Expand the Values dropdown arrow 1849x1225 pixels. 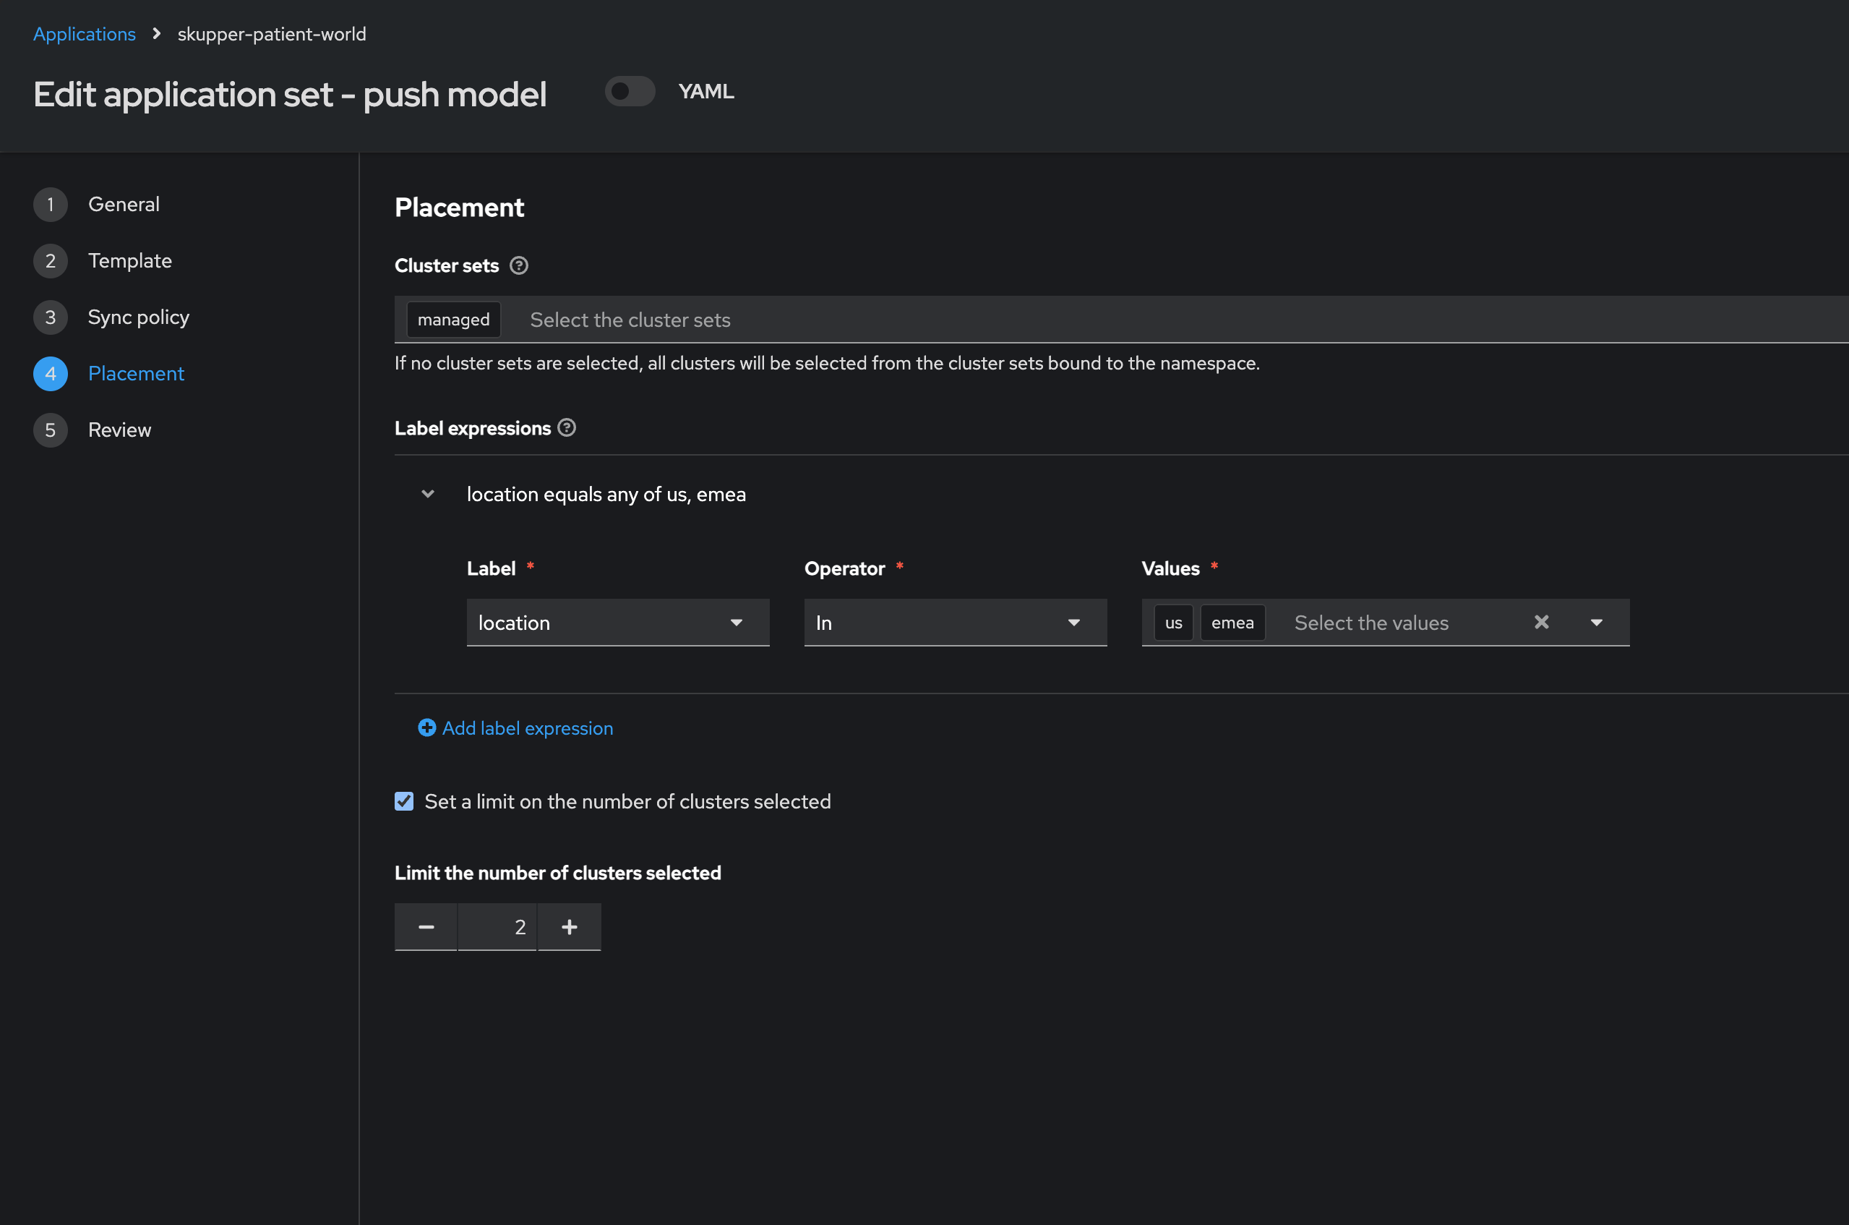coord(1596,623)
